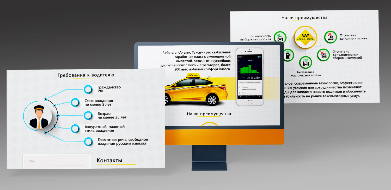Click the car choice icon with checkmark
Screen dimensions: 391x190
coord(280,38)
